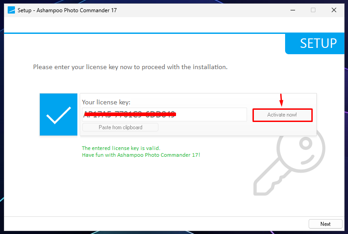
Task: Click the green license key valid message
Action: (121, 148)
